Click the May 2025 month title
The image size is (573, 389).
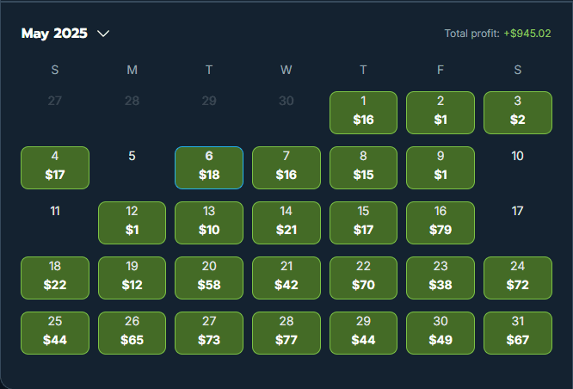coord(54,34)
